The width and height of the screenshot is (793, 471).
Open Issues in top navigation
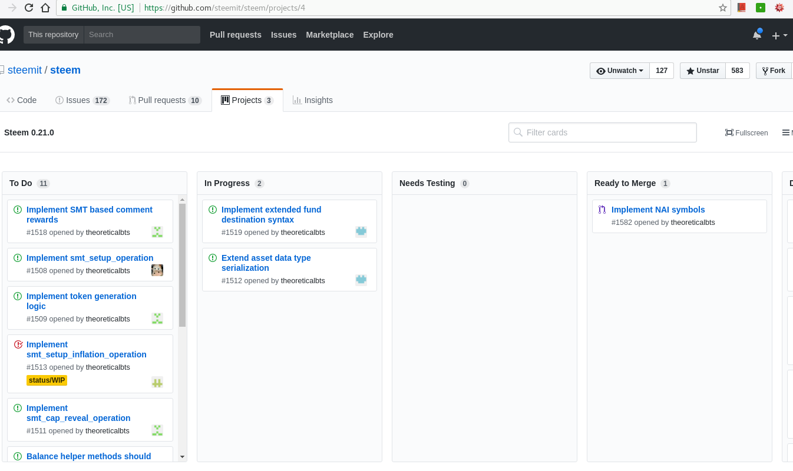[284, 35]
